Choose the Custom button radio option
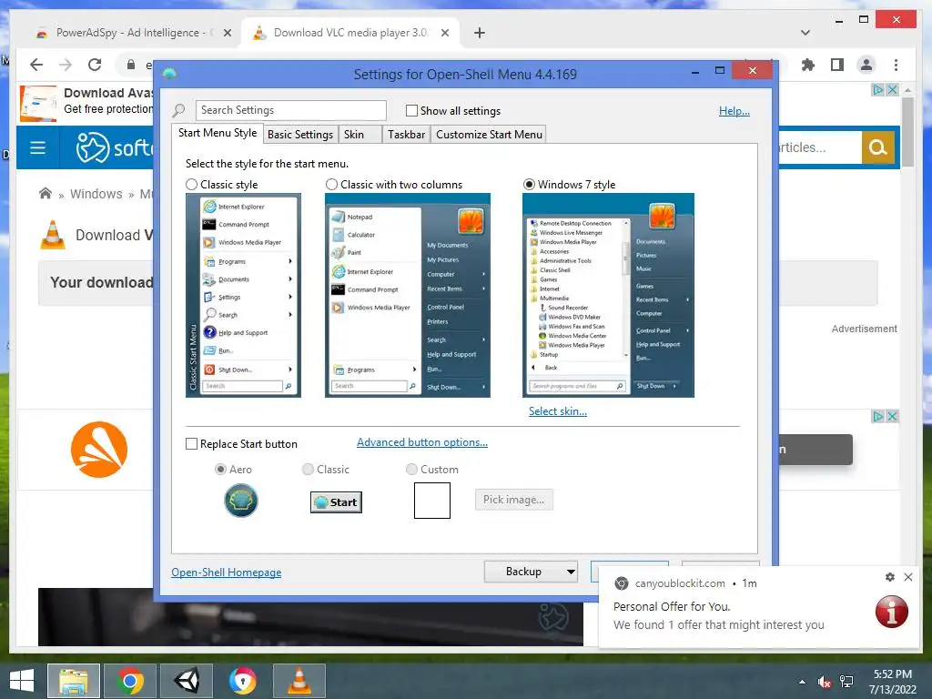The image size is (932, 699). pos(411,470)
